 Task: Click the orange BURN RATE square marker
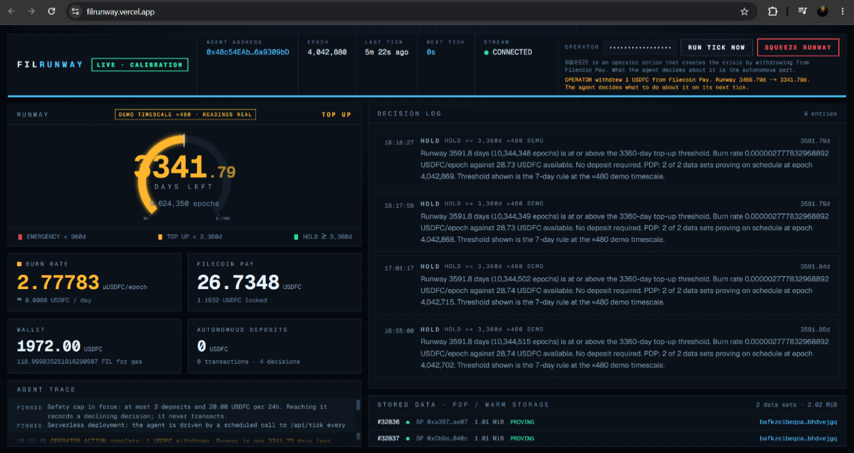point(19,264)
